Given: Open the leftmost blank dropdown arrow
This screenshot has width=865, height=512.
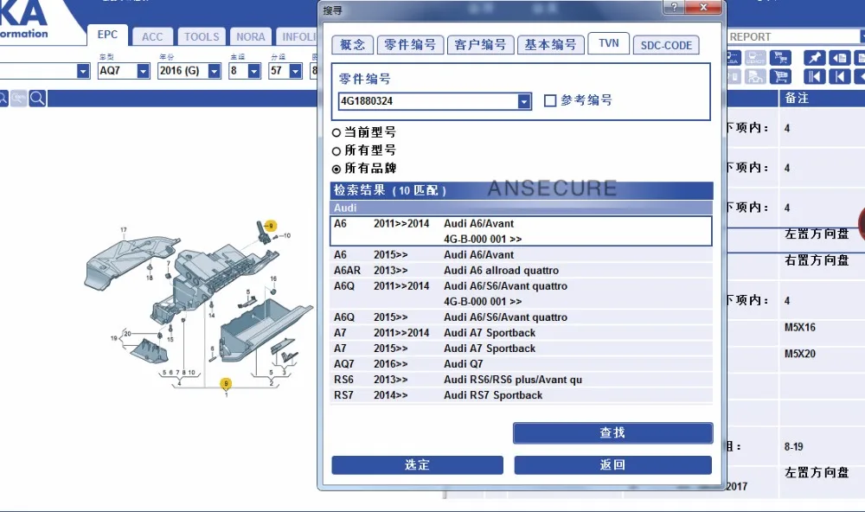Looking at the screenshot, I should [83, 71].
